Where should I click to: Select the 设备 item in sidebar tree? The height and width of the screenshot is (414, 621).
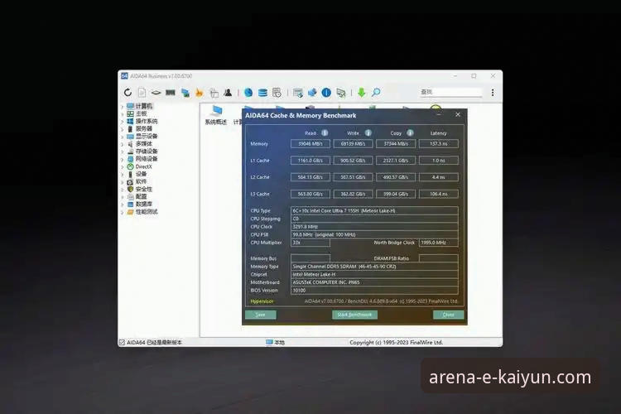tap(141, 174)
